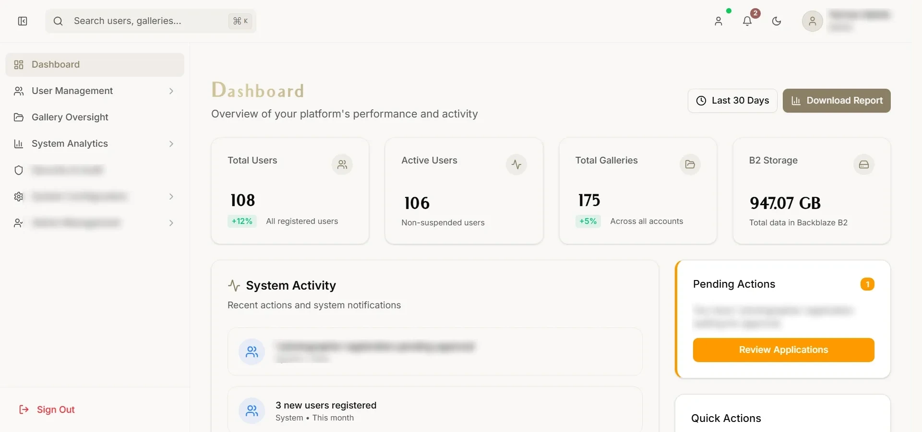Click the search magnifier icon

58,21
